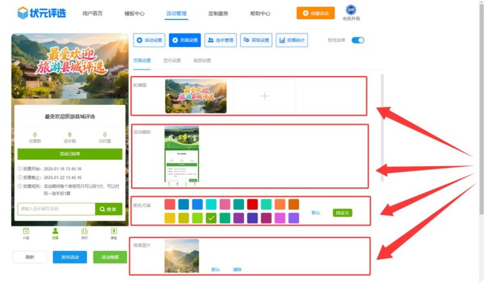Select the checked green color scheme swatch
This screenshot has height=282, width=484.
tap(211, 218)
